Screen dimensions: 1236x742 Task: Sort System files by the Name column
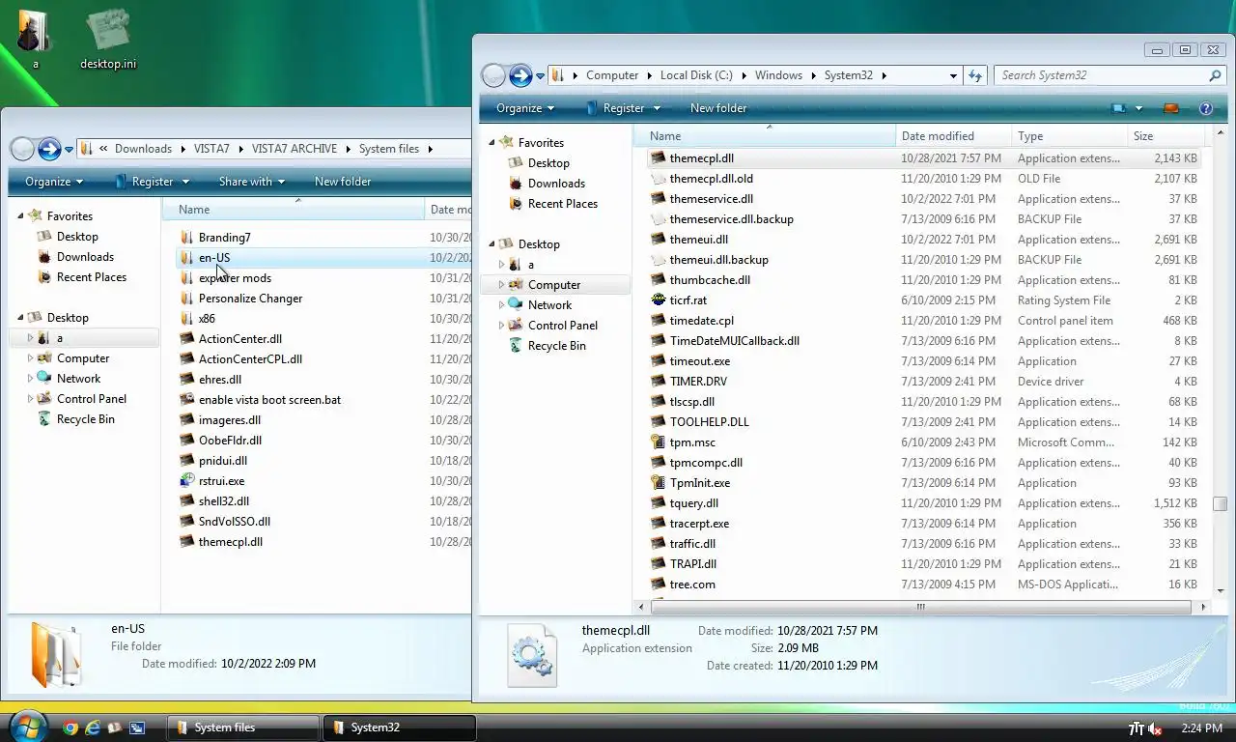click(294, 210)
